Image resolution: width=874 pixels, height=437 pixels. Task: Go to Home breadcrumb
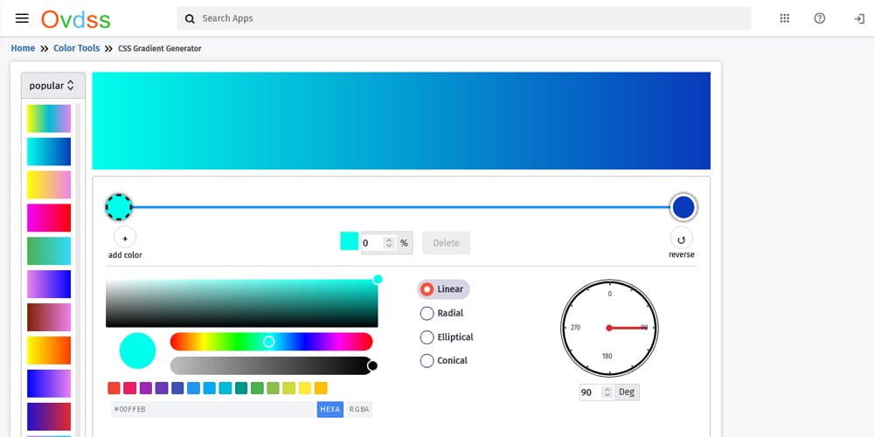click(x=23, y=48)
